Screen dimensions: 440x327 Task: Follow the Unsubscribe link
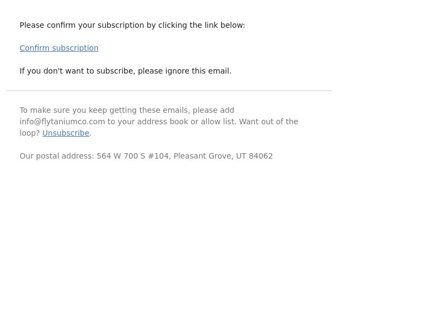[x=66, y=133]
